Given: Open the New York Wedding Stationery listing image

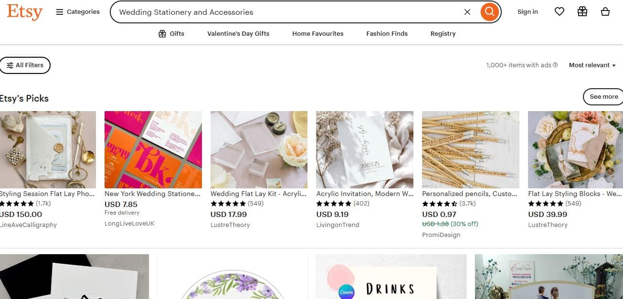Looking at the screenshot, I should [153, 150].
